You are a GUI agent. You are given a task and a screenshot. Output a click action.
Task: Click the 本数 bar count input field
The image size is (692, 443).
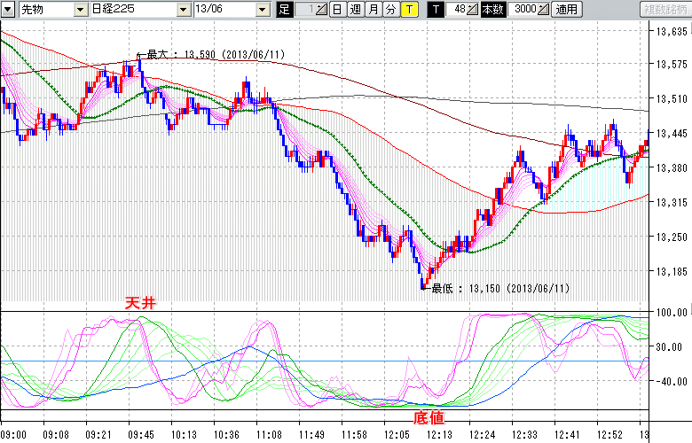(522, 10)
